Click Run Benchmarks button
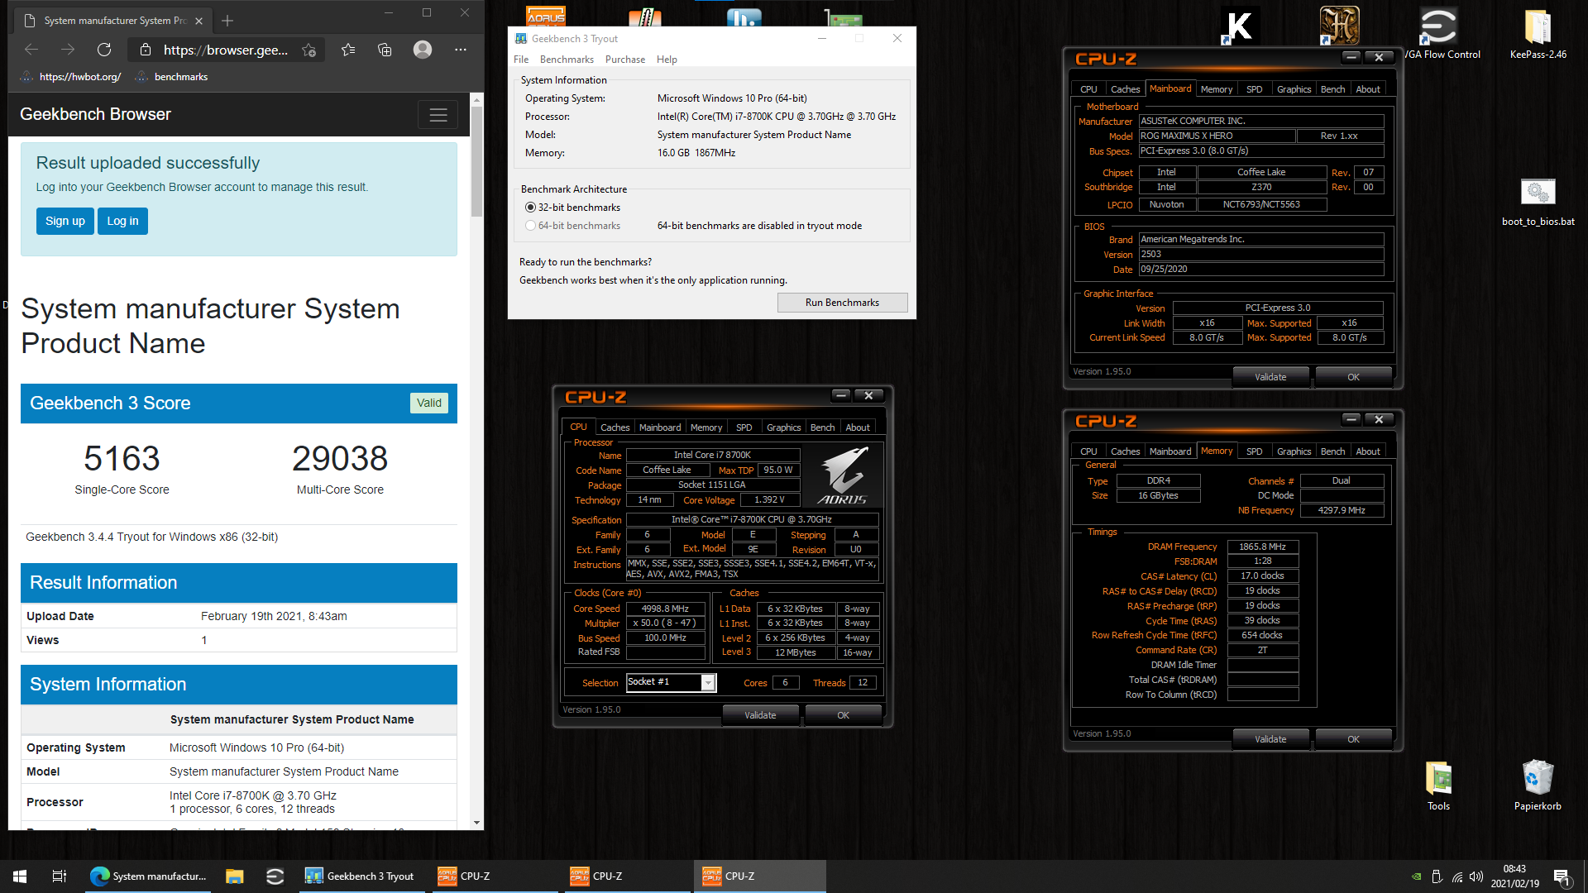Viewport: 1588px width, 893px height. [x=842, y=303]
